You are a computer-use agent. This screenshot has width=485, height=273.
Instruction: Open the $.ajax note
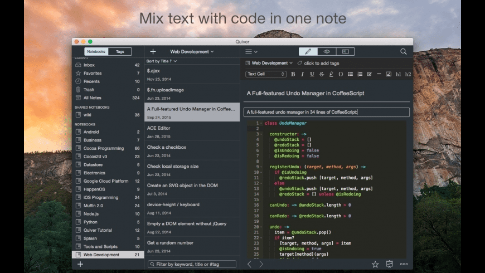click(x=192, y=75)
